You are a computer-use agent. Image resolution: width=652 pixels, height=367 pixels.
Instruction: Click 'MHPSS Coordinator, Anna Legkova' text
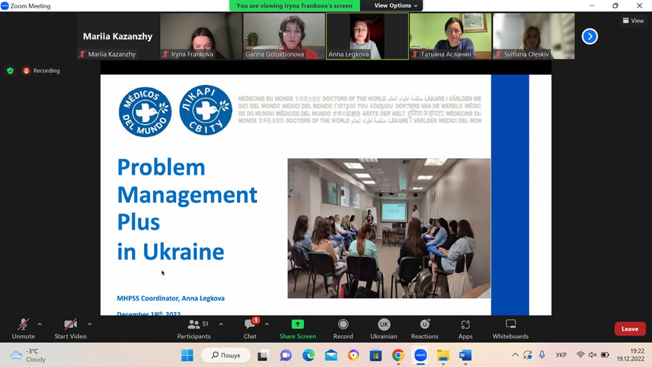(171, 298)
